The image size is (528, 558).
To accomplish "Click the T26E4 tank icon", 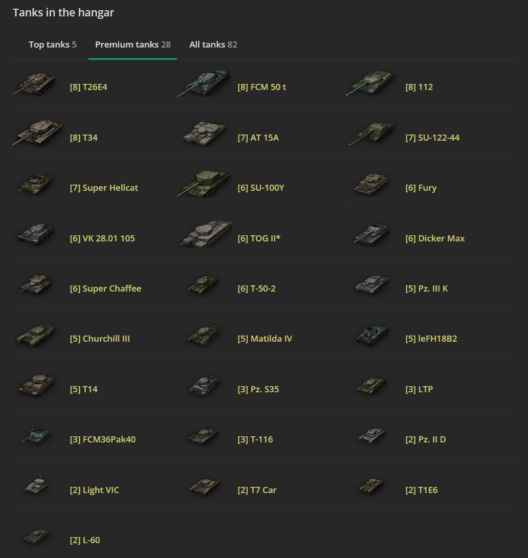I will (x=35, y=84).
